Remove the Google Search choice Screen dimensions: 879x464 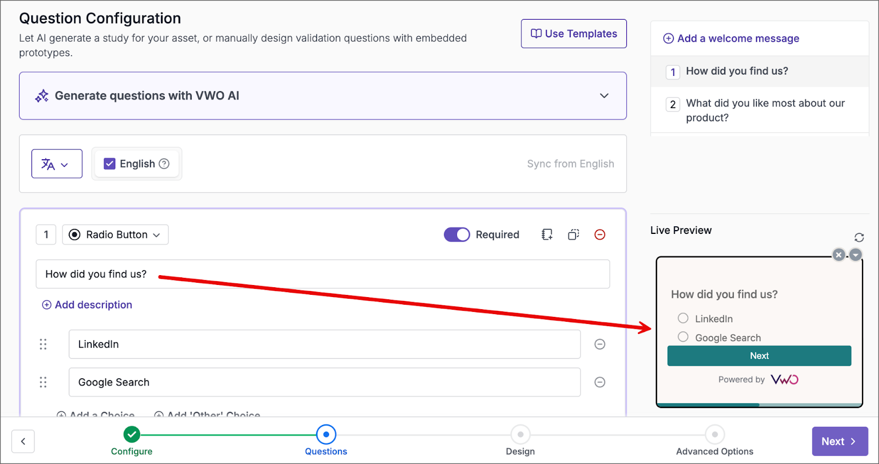coord(600,382)
